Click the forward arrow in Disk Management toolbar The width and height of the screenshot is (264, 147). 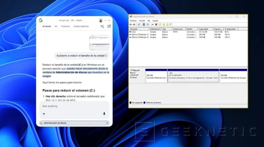(134, 25)
